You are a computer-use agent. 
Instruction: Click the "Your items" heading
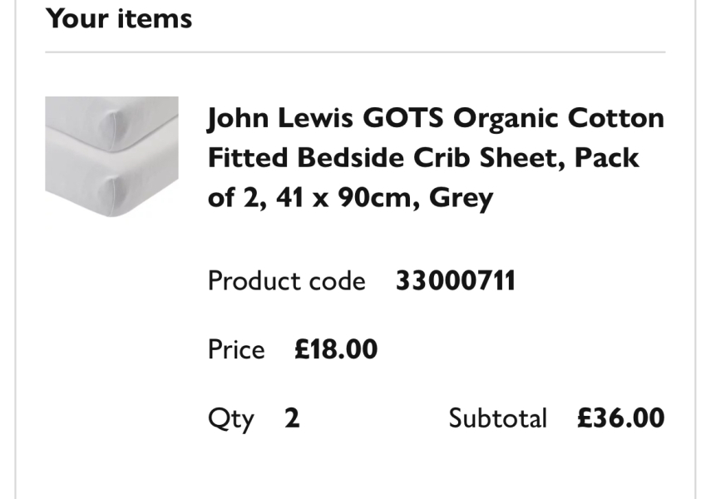click(x=119, y=18)
